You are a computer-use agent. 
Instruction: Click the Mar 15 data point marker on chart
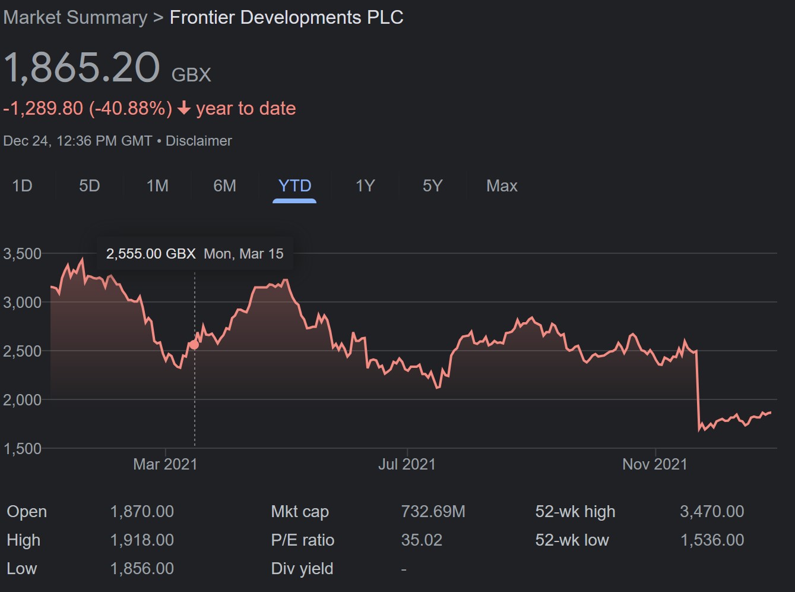tap(194, 344)
